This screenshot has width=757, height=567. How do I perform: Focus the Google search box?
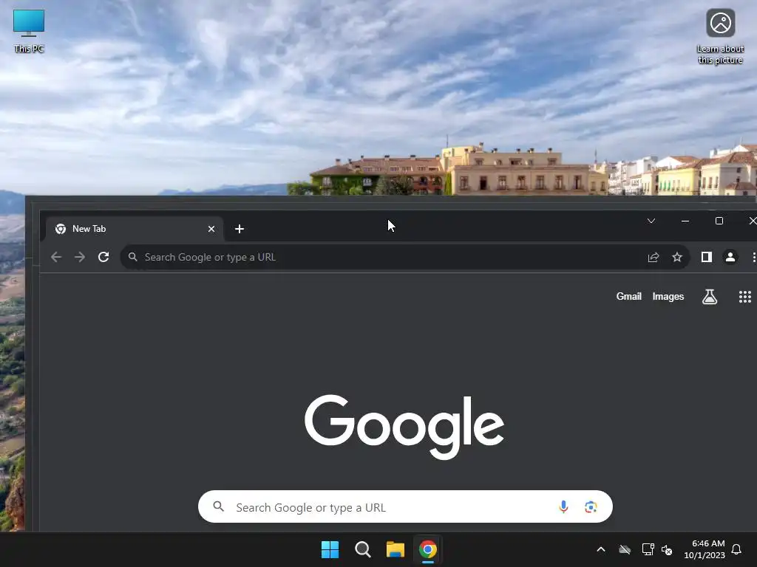point(406,506)
